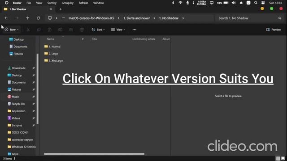This screenshot has height=161, width=287.
Task: Open the Group by menu
Action: [68, 3]
